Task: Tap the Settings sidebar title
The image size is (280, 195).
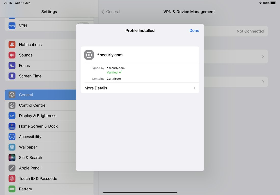Action: pos(49,12)
